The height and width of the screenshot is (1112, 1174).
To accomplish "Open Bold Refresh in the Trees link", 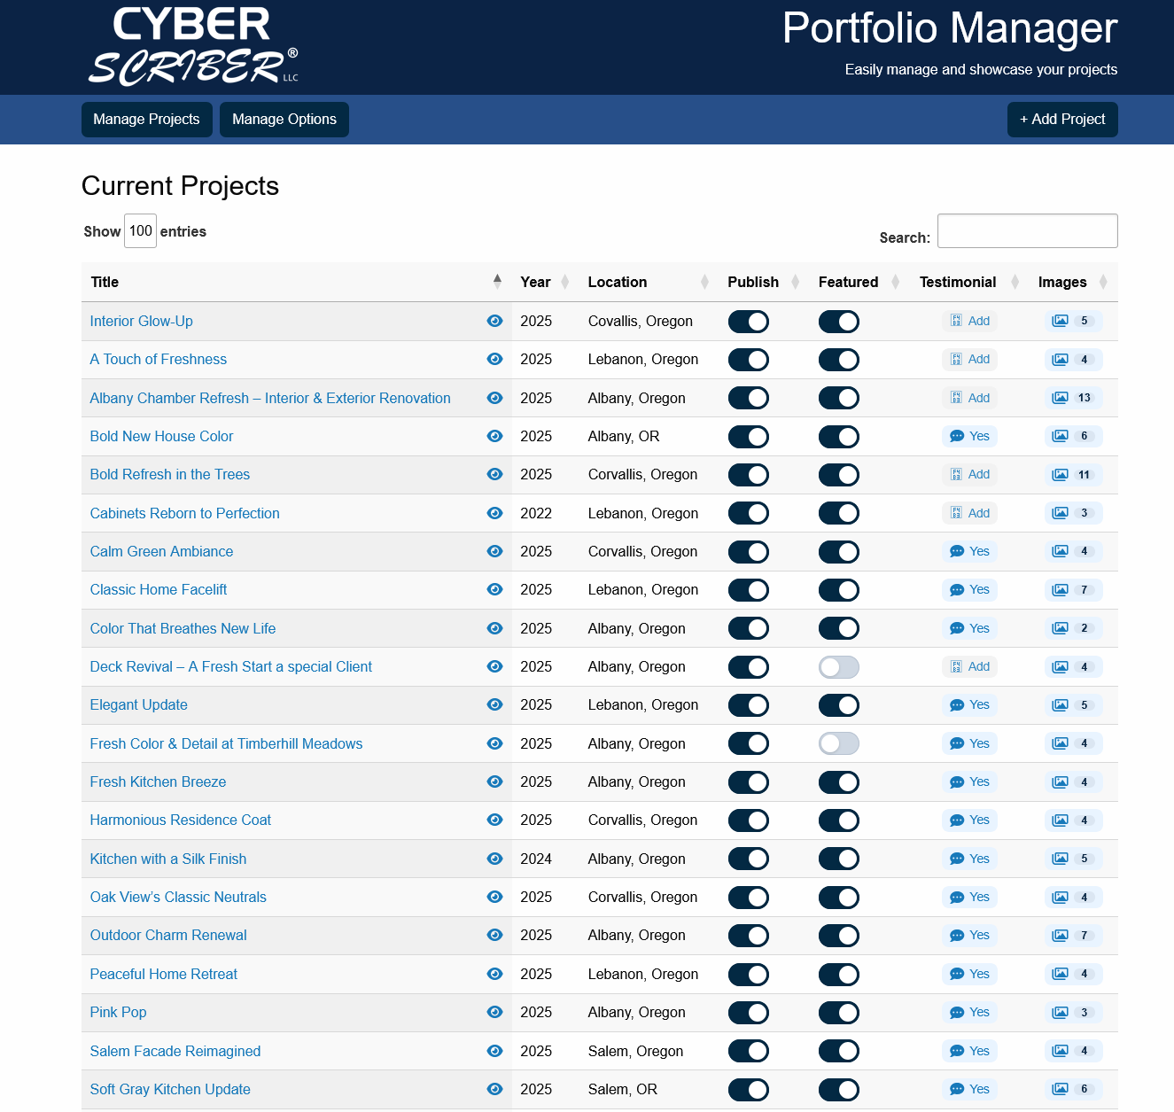I will (170, 474).
